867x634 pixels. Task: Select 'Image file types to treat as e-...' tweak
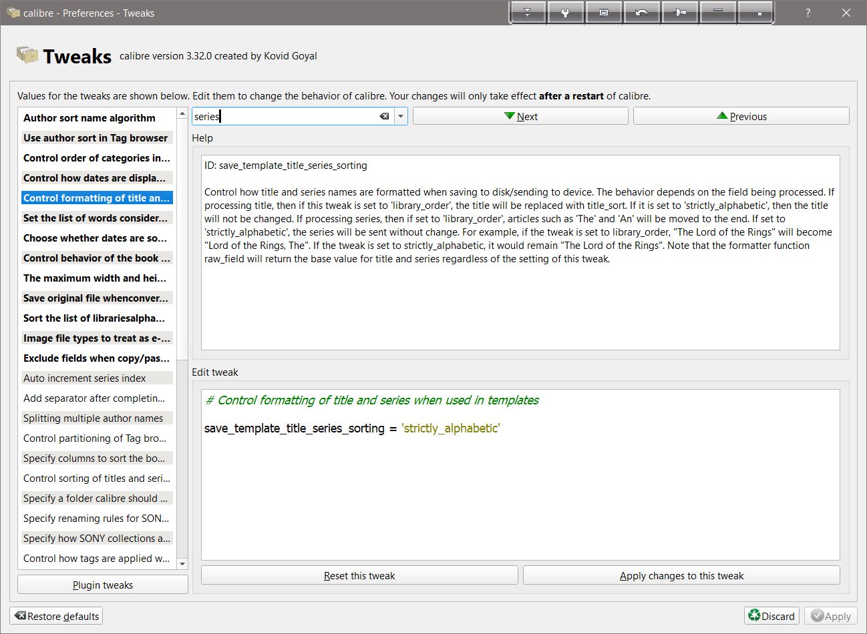coord(98,338)
